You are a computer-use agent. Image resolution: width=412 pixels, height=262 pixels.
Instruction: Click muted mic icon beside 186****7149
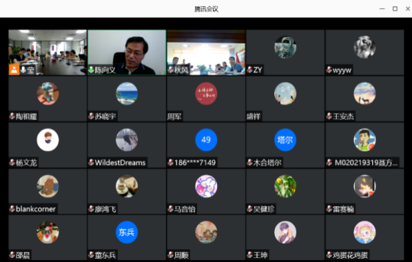tap(171, 162)
